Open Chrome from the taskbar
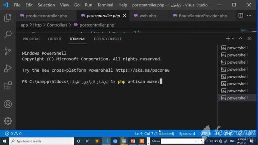The width and height of the screenshot is (258, 145). point(115,141)
